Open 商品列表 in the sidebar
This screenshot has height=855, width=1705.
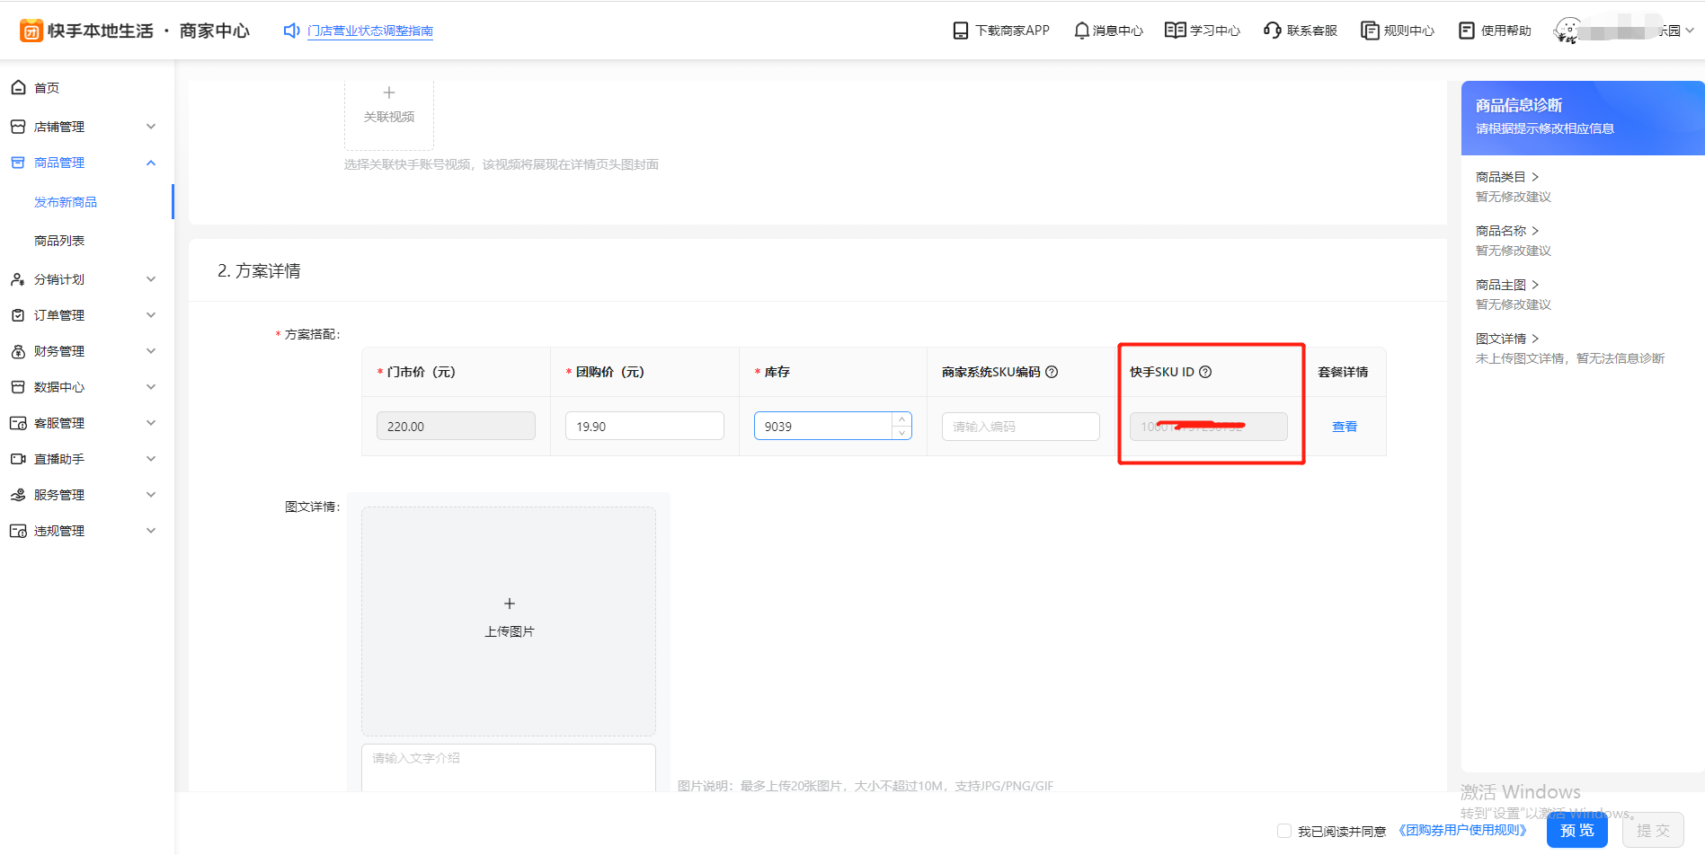[x=59, y=241]
